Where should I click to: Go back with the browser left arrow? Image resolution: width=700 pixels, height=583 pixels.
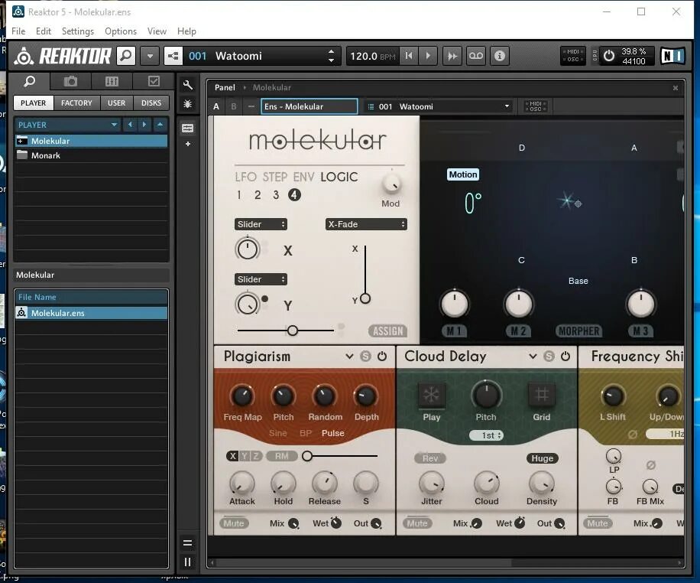tap(131, 125)
